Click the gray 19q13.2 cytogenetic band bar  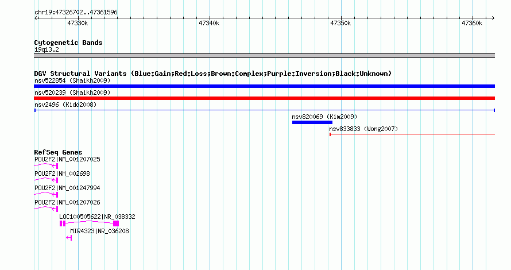264,56
